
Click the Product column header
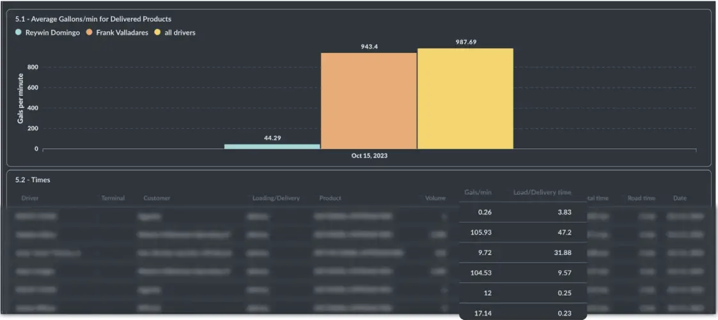tap(330, 198)
